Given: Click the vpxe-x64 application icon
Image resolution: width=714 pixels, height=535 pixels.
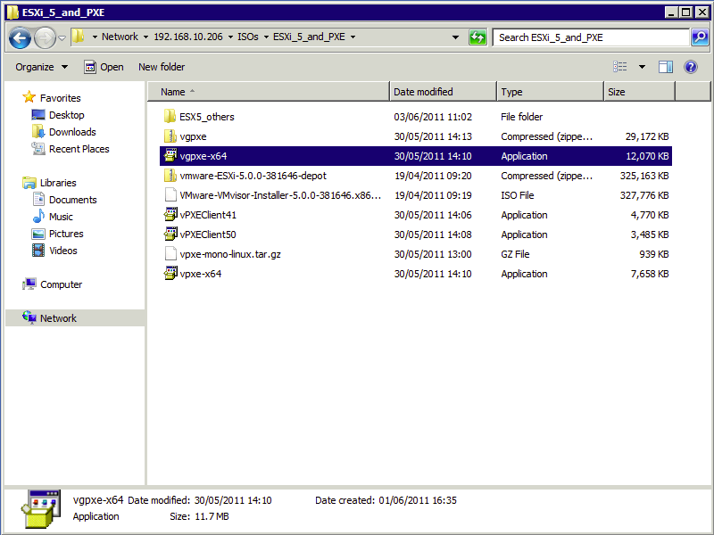Looking at the screenshot, I should pos(170,273).
